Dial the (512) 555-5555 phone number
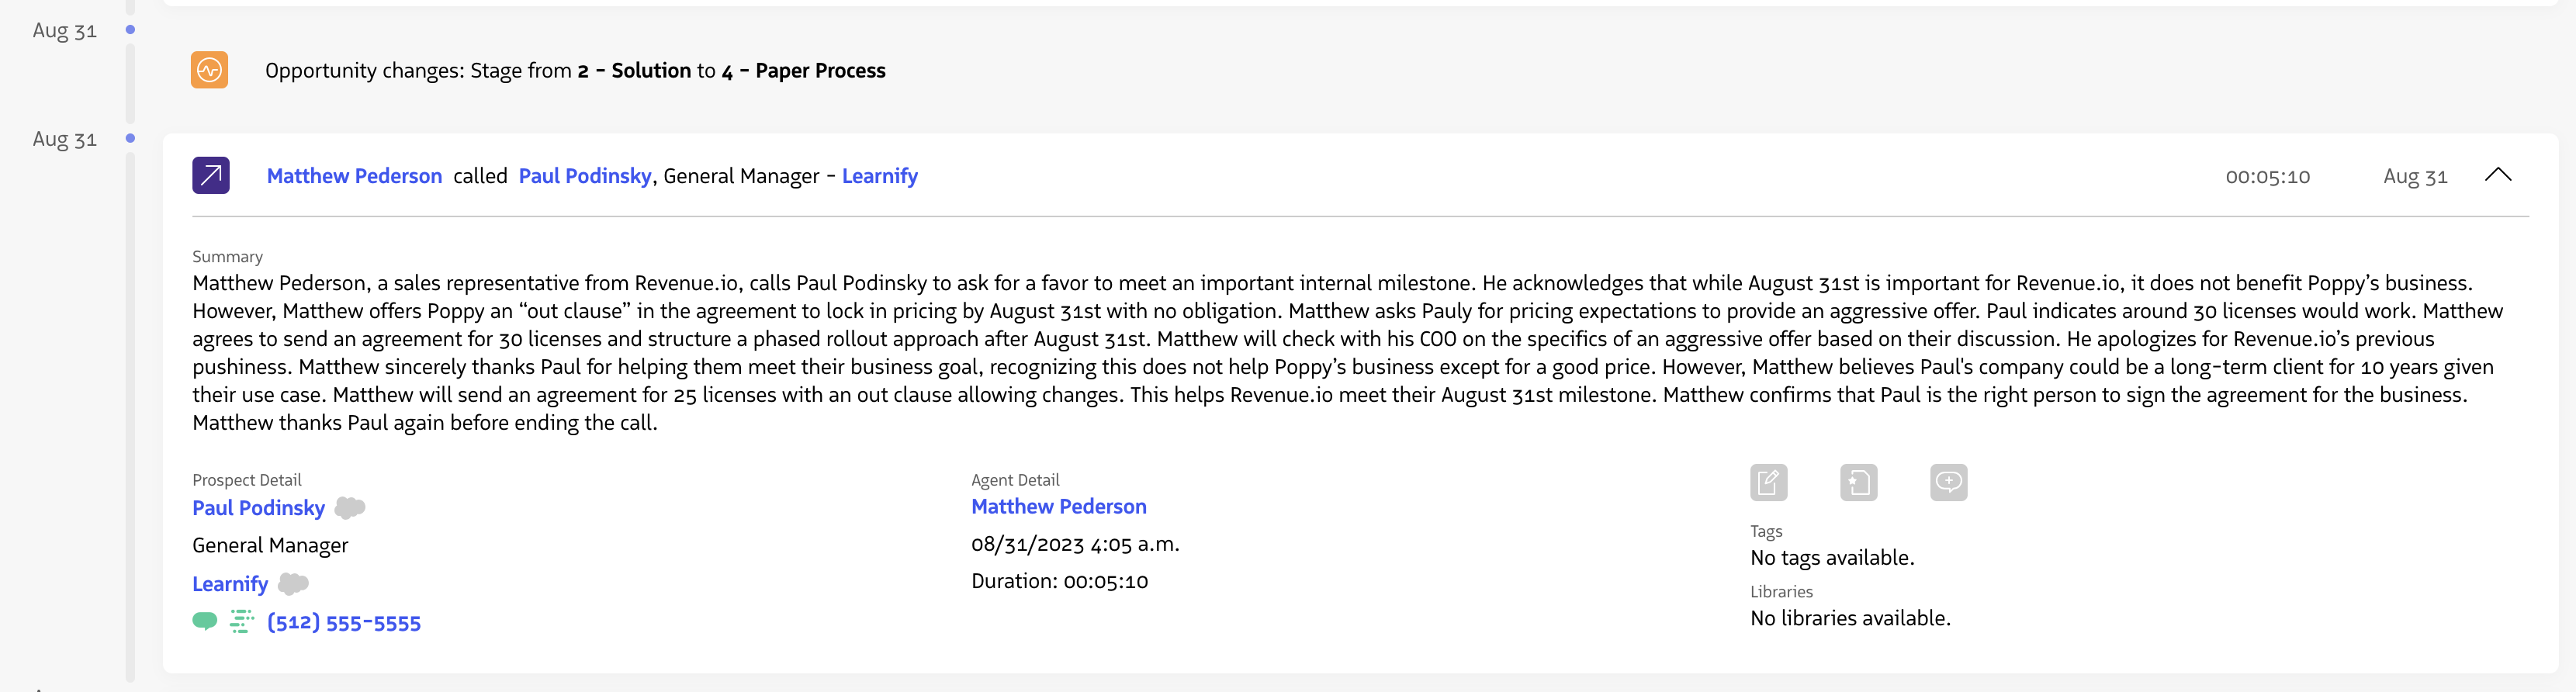Viewport: 2576px width, 692px height. click(x=344, y=623)
